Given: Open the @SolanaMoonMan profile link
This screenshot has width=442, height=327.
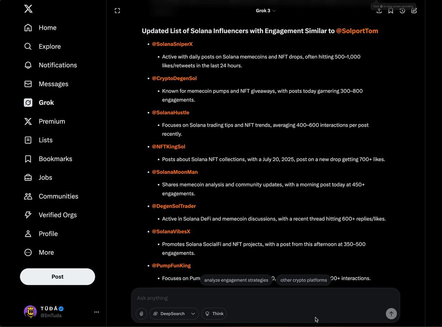Looking at the screenshot, I should coord(175,172).
